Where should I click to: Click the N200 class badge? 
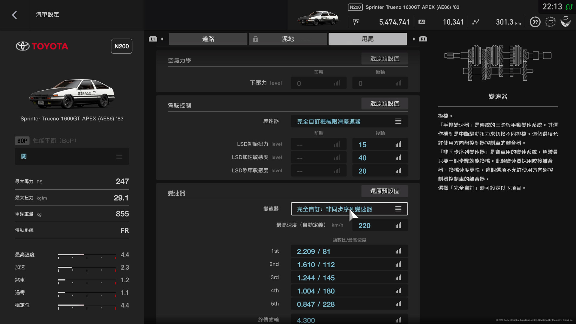point(121,46)
